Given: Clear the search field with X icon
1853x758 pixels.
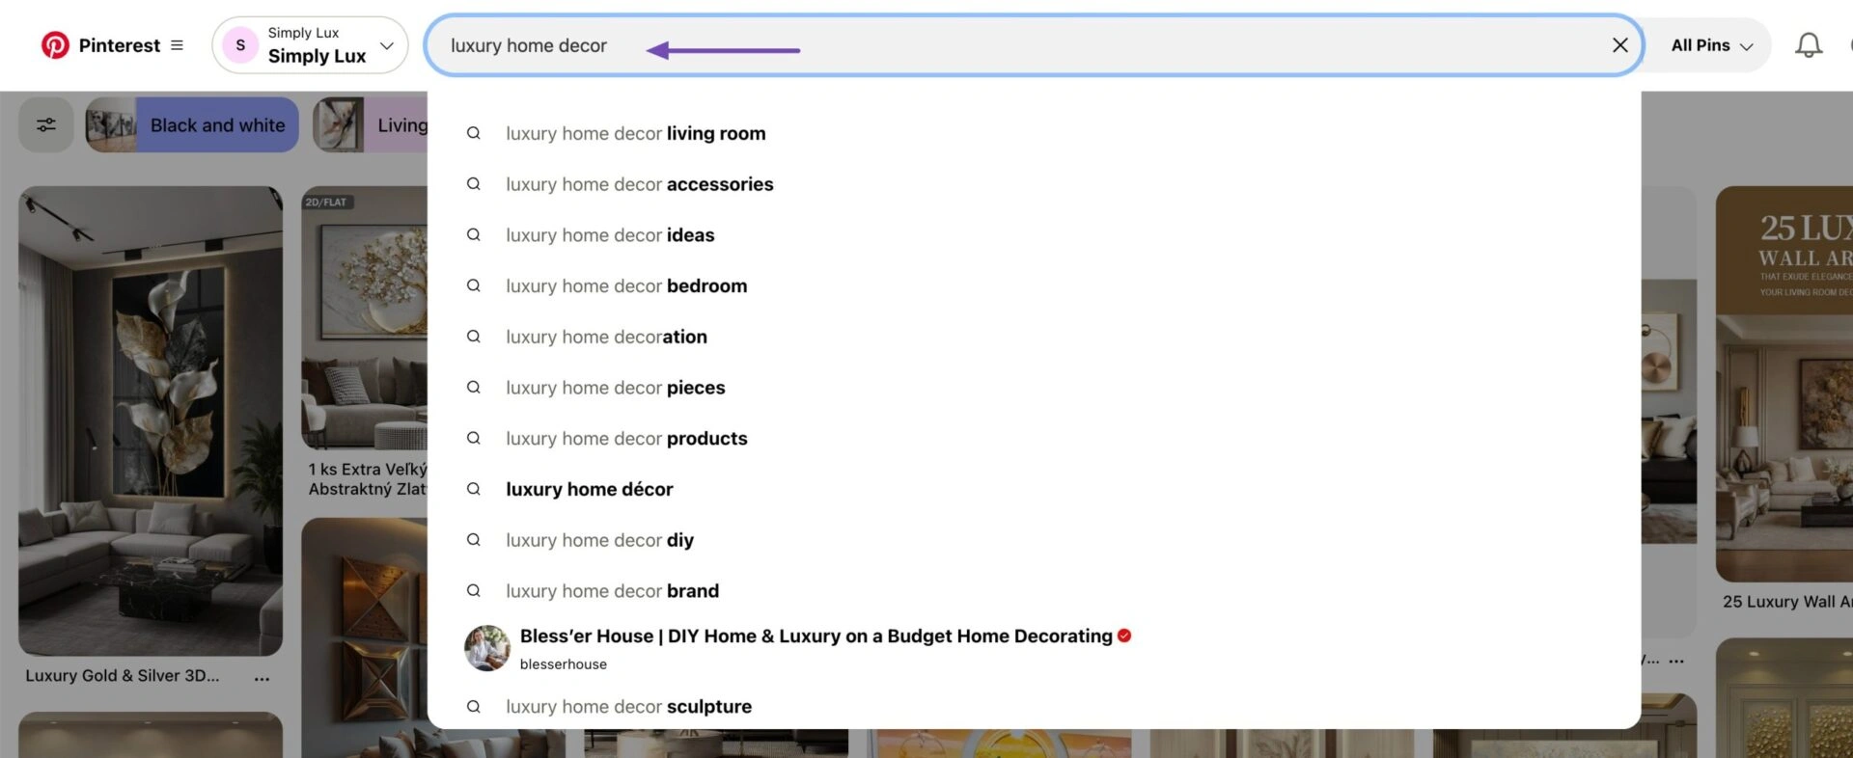Looking at the screenshot, I should coord(1619,45).
